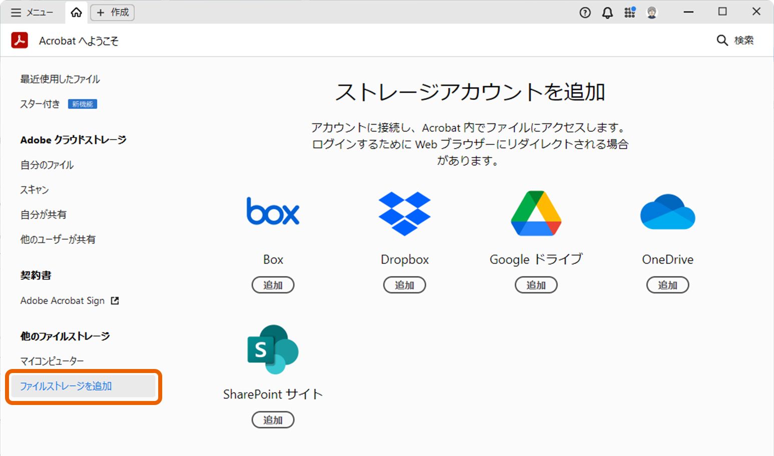Select ファイルストレージを追加 in sidebar
Viewport: 774px width, 456px height.
83,386
